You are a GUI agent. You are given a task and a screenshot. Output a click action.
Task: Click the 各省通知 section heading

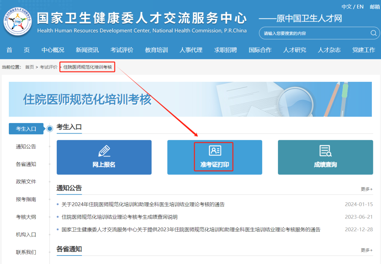pyautogui.click(x=69, y=249)
